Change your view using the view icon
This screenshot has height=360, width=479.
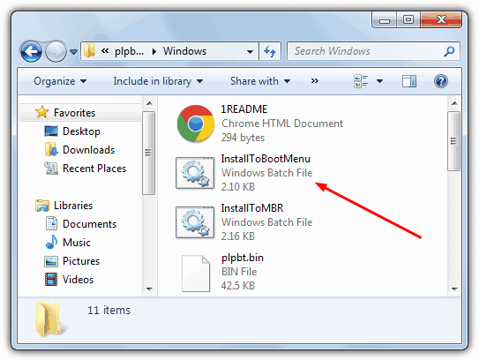point(361,81)
